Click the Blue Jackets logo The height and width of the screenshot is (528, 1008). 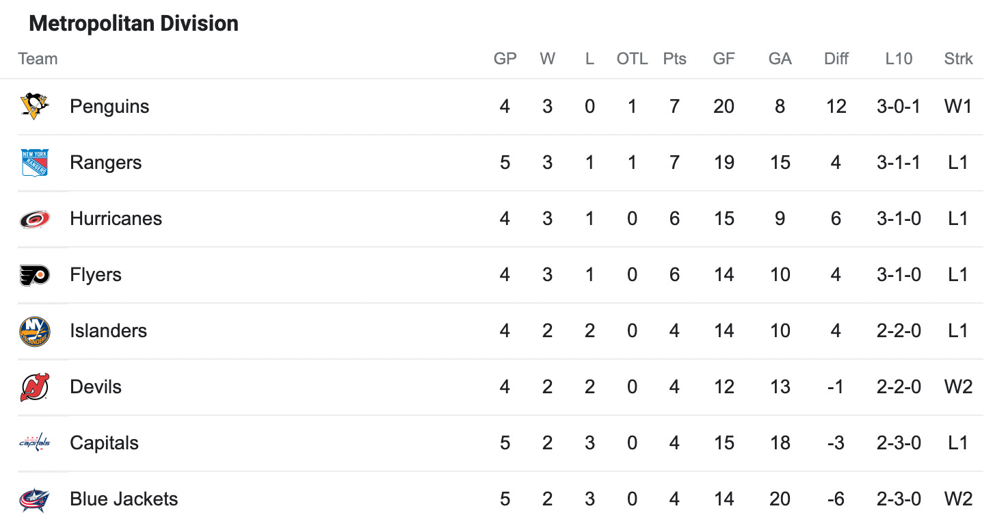34,499
